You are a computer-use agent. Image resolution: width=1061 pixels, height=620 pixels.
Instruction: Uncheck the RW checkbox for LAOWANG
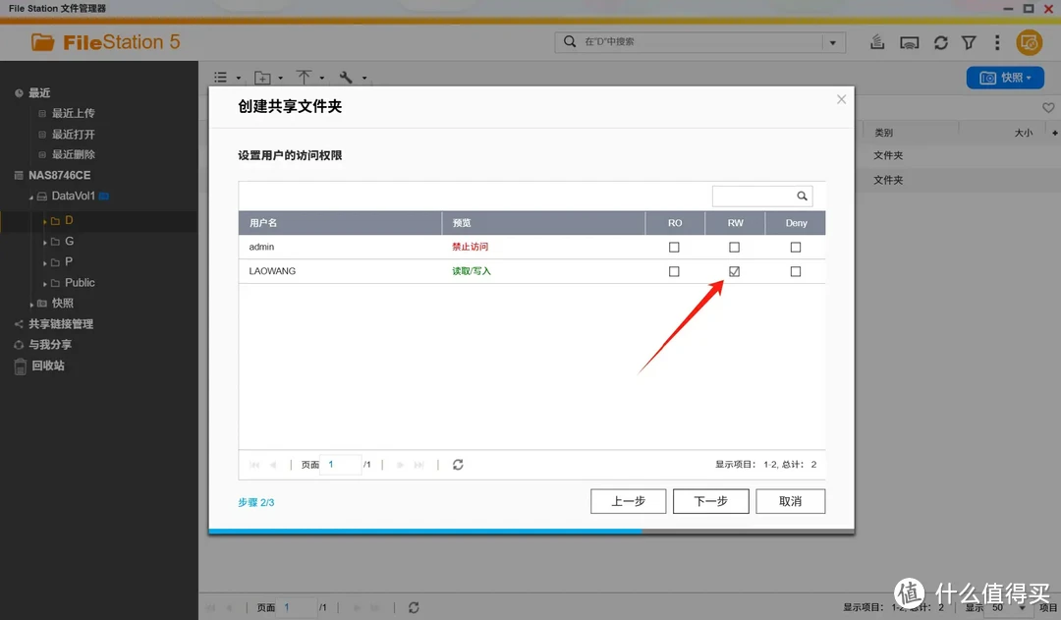pos(735,271)
